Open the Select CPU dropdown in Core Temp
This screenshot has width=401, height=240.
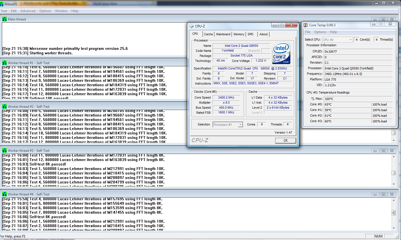tap(337, 40)
